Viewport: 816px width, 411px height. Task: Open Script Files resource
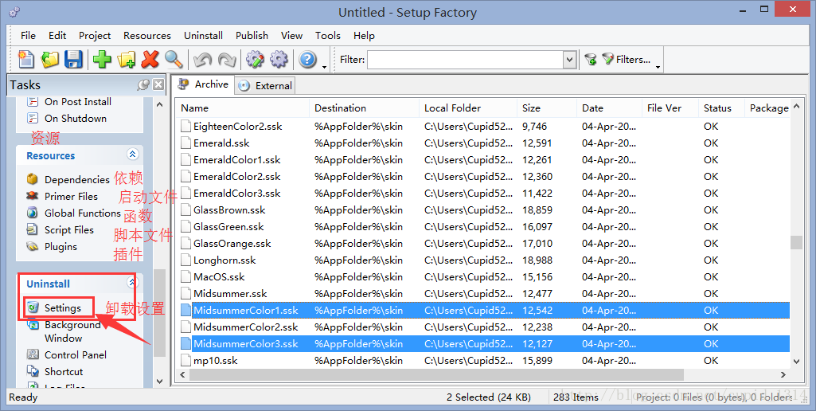60,229
